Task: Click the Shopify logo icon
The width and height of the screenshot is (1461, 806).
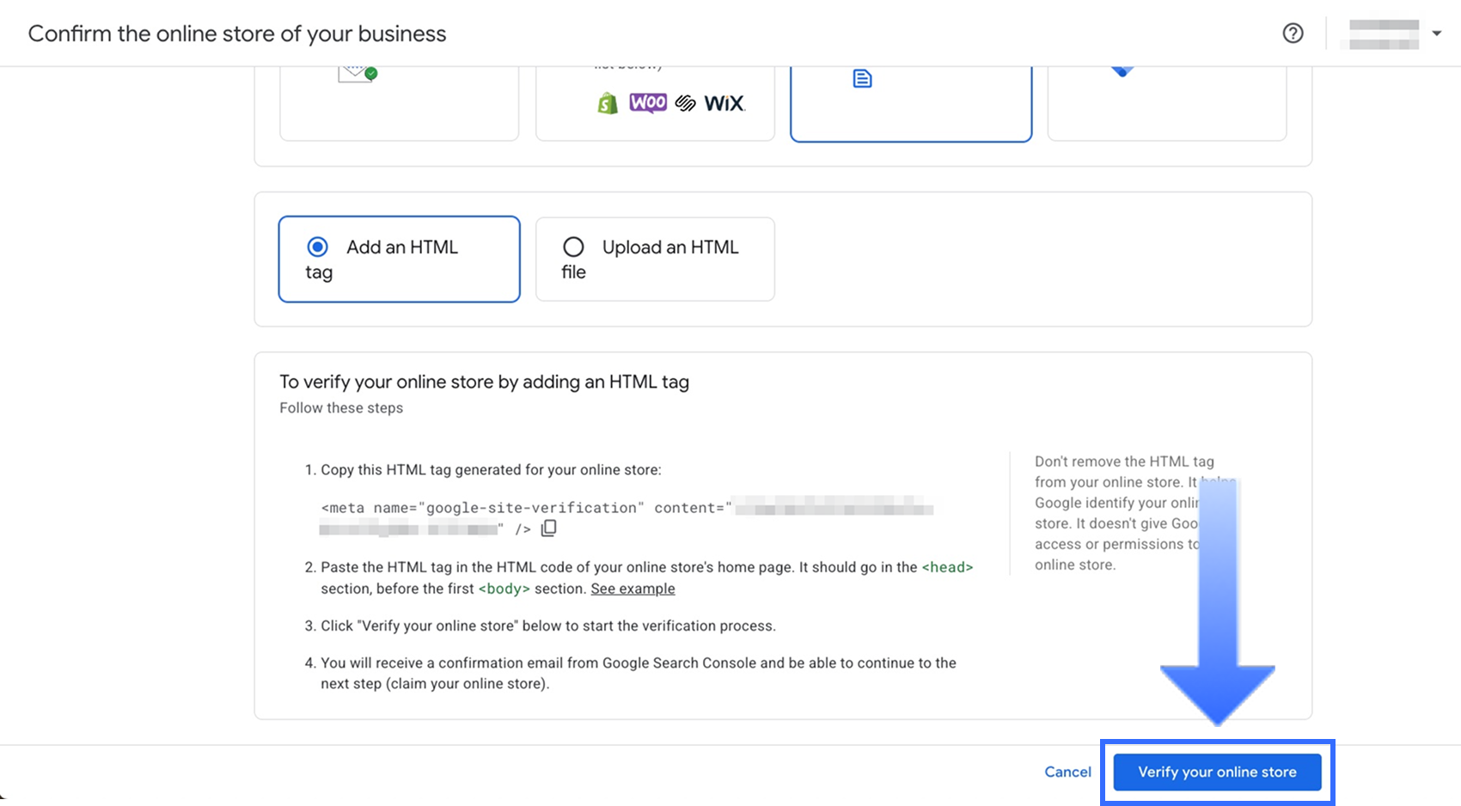Action: pos(608,104)
